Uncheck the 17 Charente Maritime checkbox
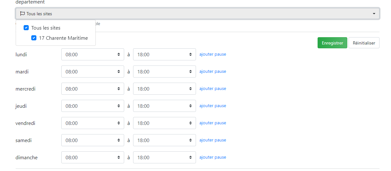The width and height of the screenshot is (391, 171). tap(34, 38)
